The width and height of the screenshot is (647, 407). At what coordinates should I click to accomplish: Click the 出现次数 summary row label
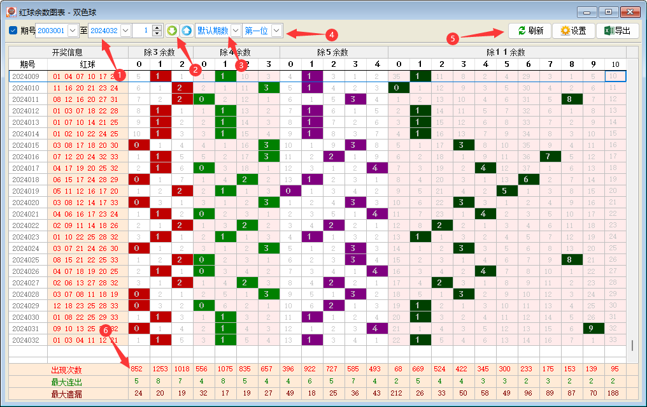pos(66,370)
